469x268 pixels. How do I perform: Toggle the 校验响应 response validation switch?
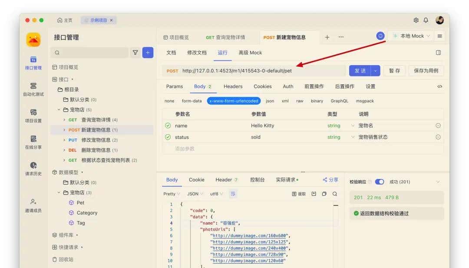(380, 182)
